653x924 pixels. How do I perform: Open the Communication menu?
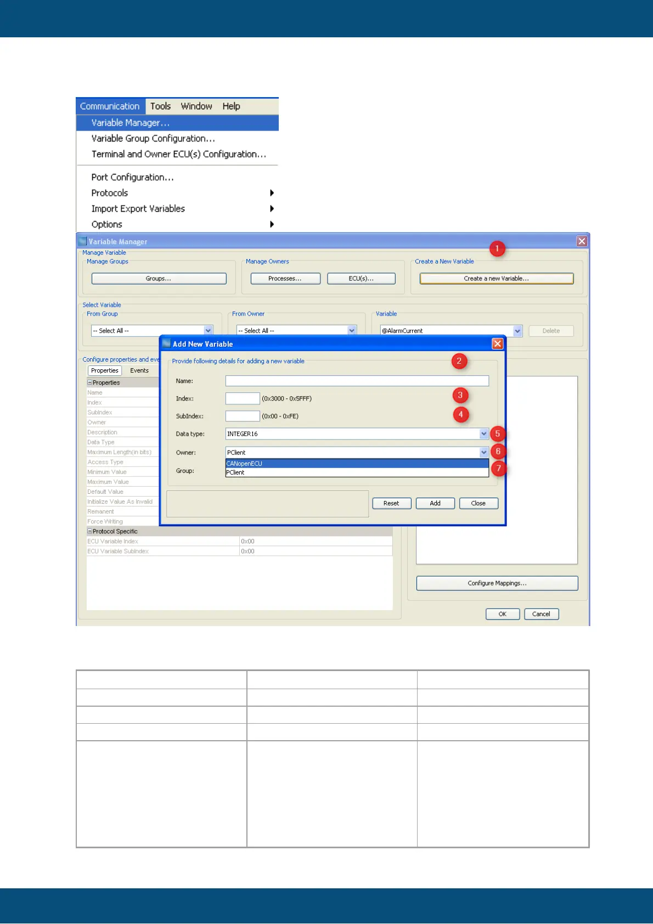pos(110,106)
